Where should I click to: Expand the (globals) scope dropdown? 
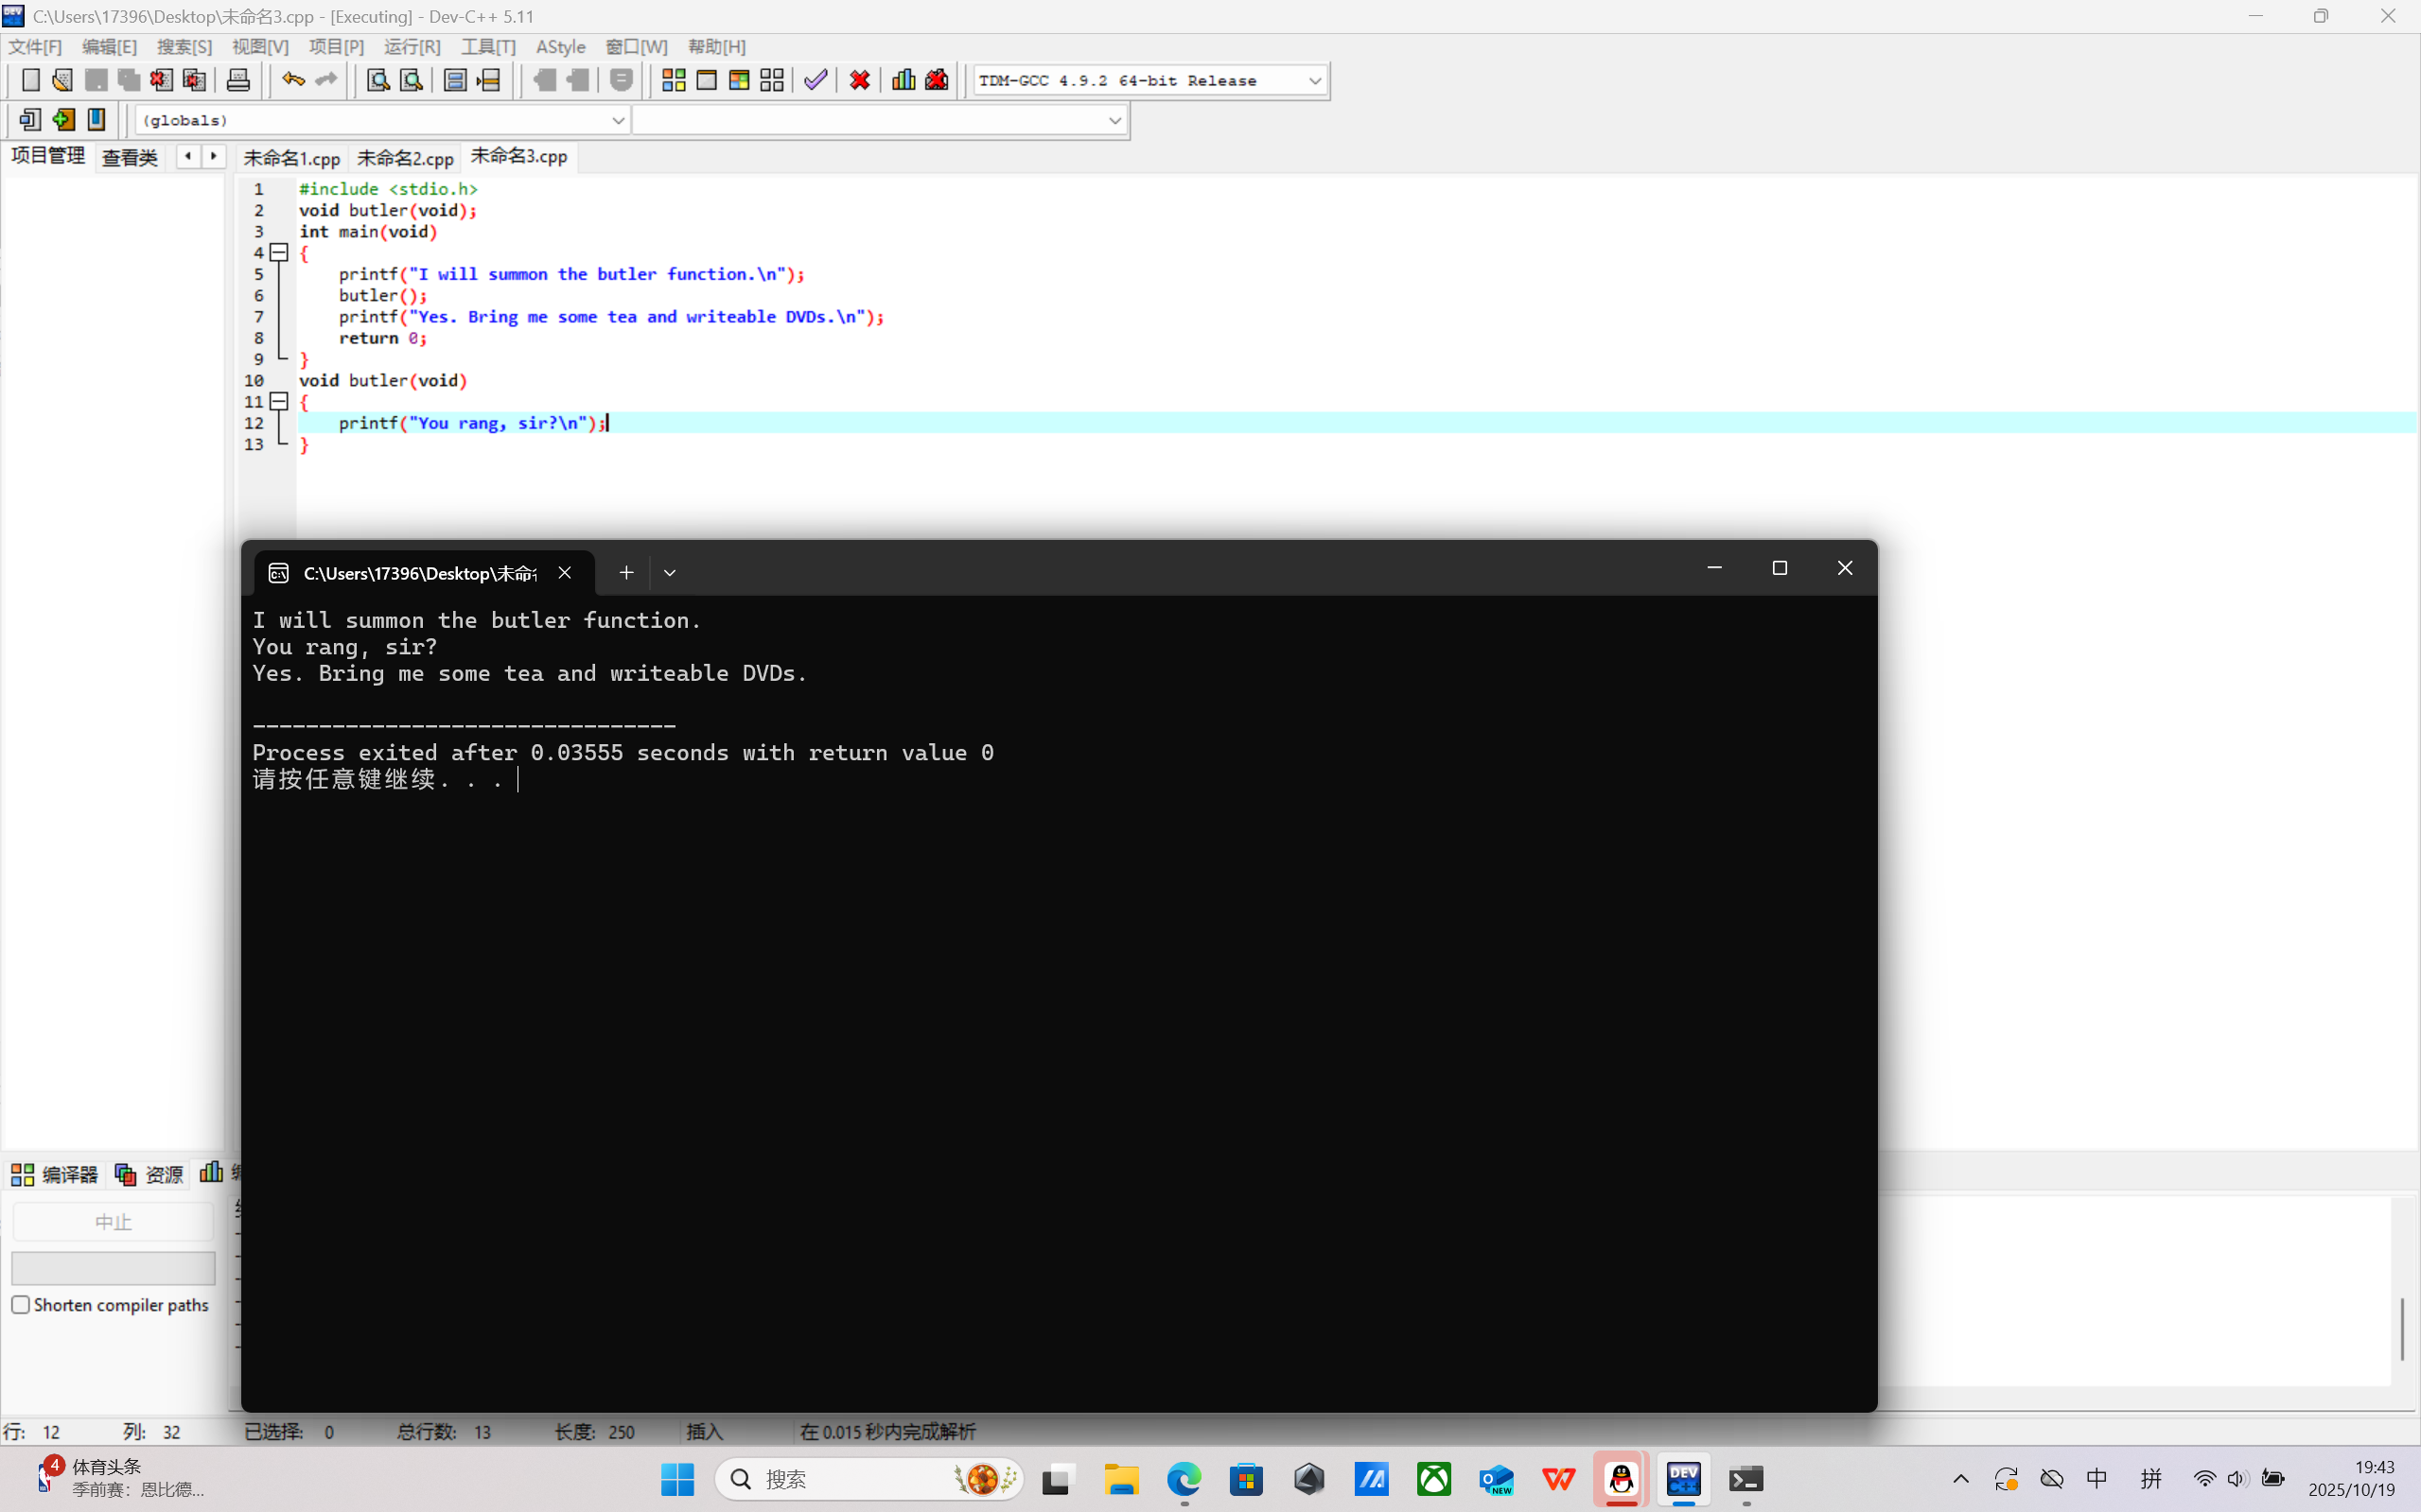pyautogui.click(x=617, y=121)
